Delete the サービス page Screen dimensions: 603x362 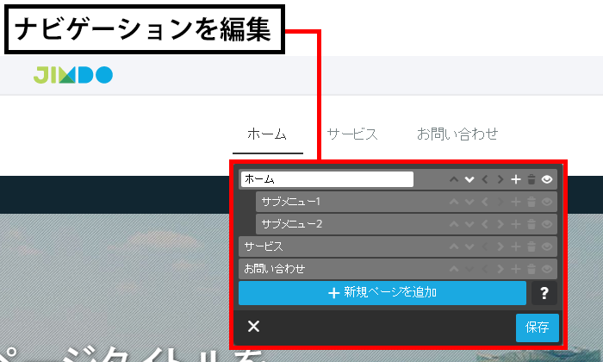point(532,247)
